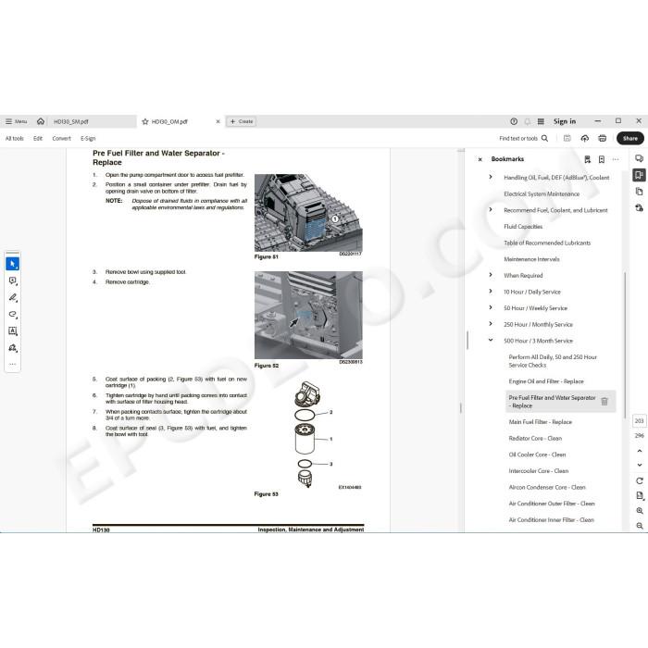Viewport: 648px width, 648px height.
Task: Open the E-Sign menu item
Action: [88, 139]
